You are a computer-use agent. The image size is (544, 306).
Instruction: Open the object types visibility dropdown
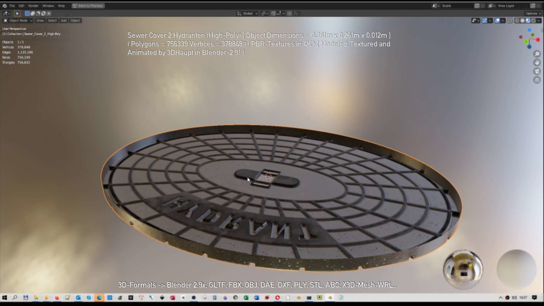[x=476, y=20]
